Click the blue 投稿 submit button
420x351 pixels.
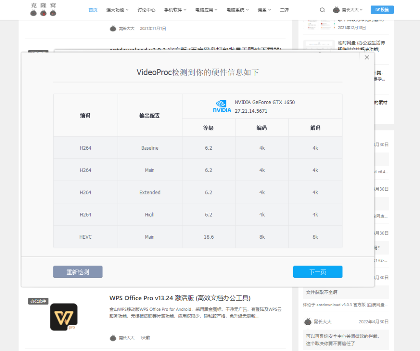click(x=382, y=10)
